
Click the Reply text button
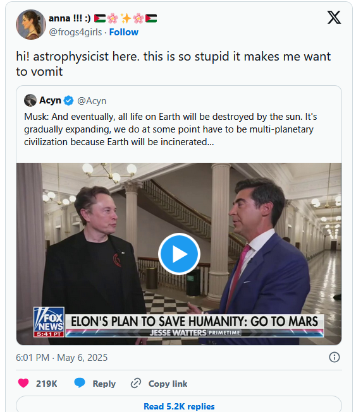tap(104, 384)
